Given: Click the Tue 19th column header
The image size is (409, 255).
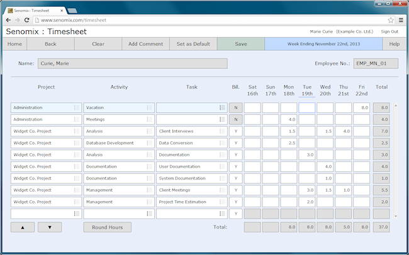Looking at the screenshot, I should tap(307, 90).
